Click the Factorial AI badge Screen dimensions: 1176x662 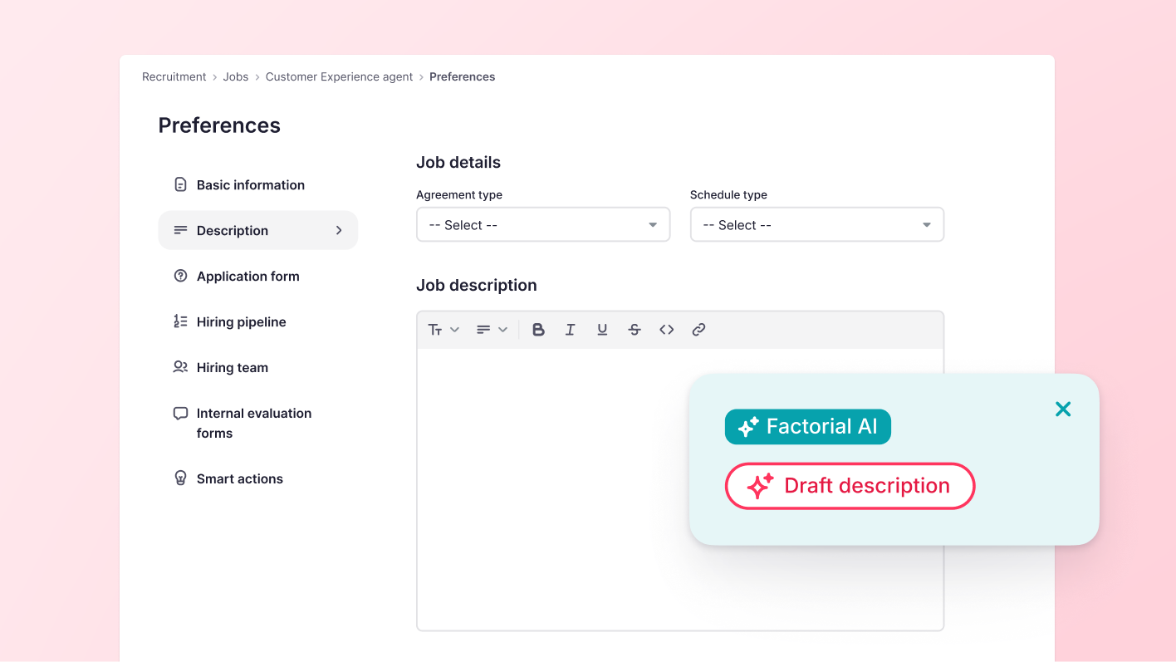[x=807, y=427]
